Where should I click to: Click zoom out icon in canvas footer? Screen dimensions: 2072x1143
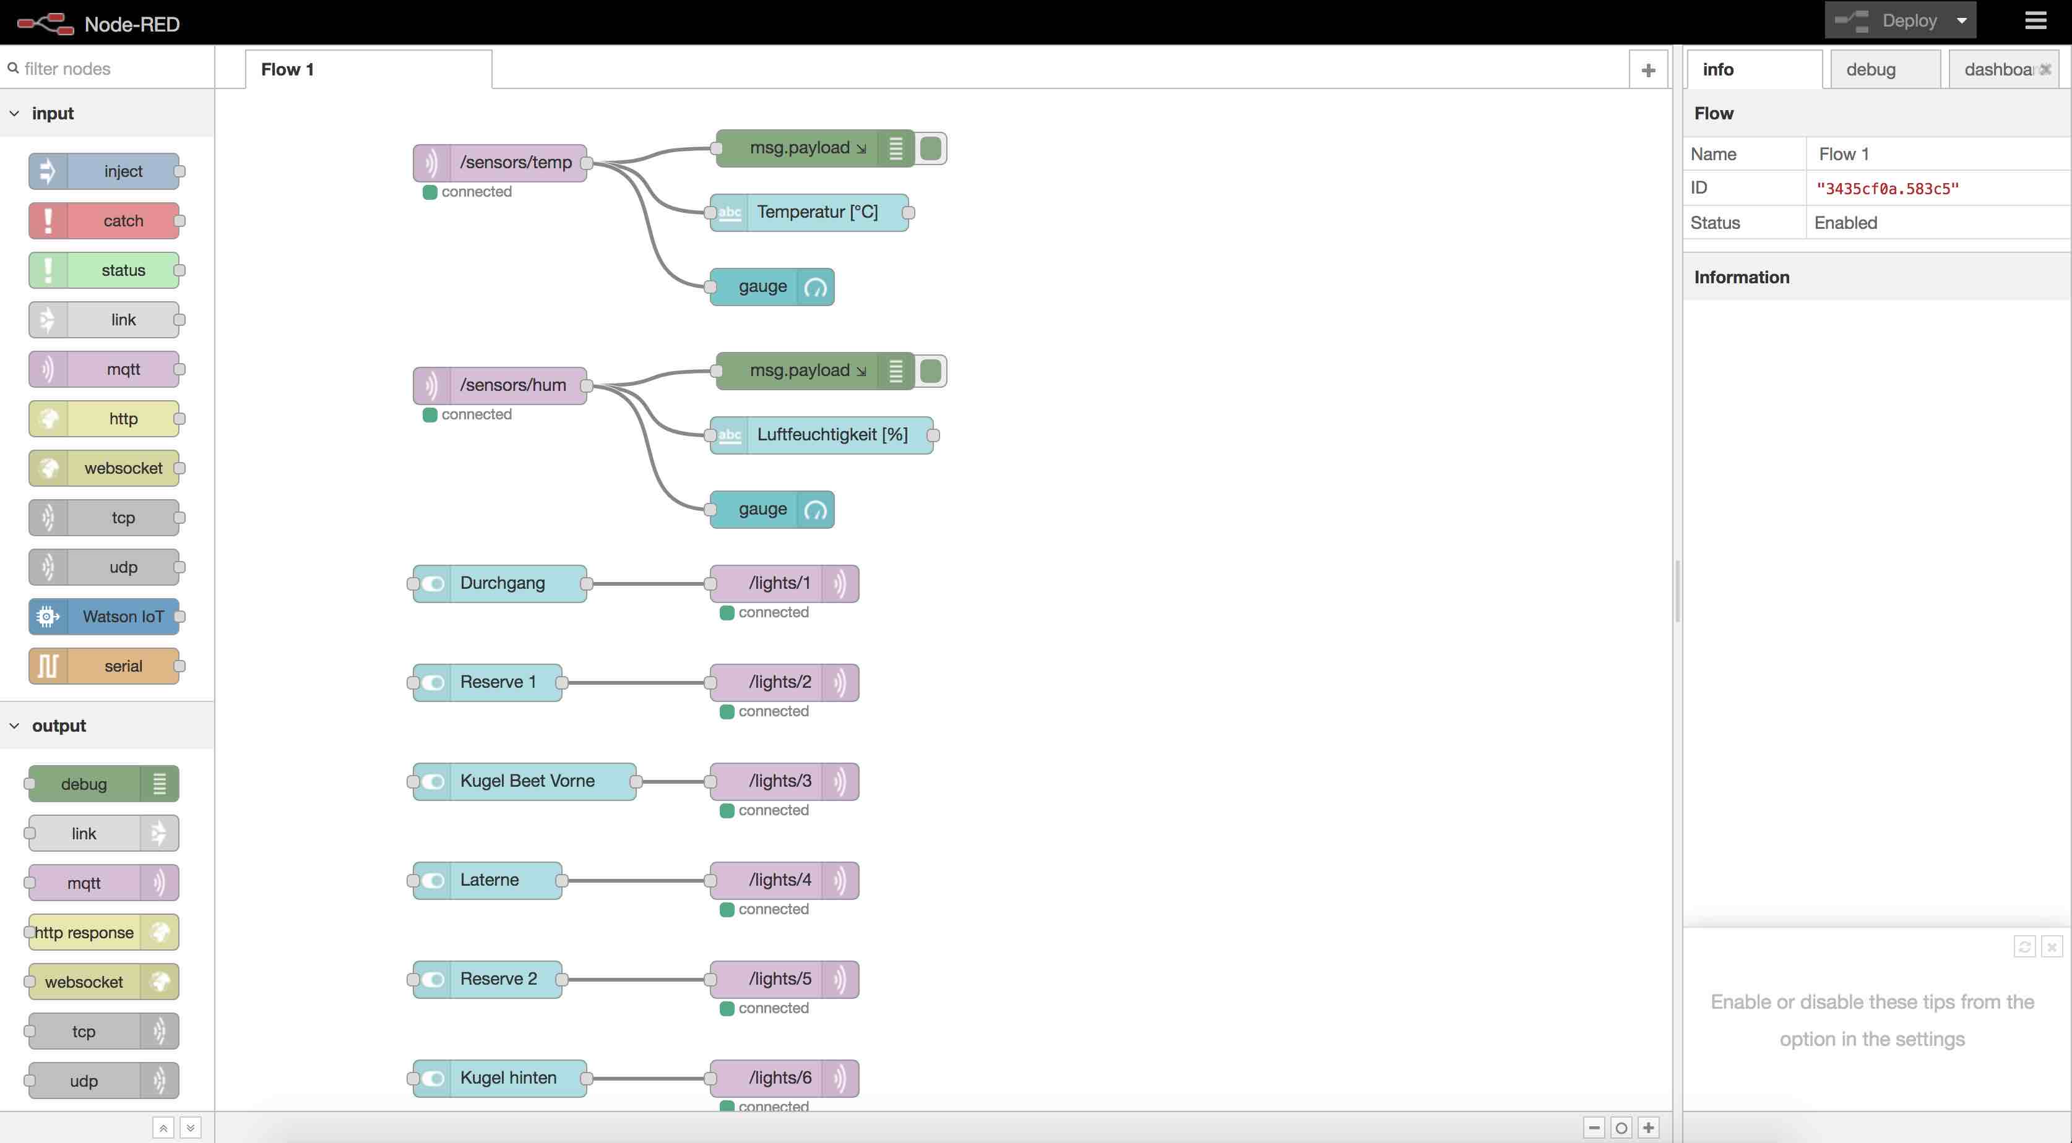click(1594, 1128)
